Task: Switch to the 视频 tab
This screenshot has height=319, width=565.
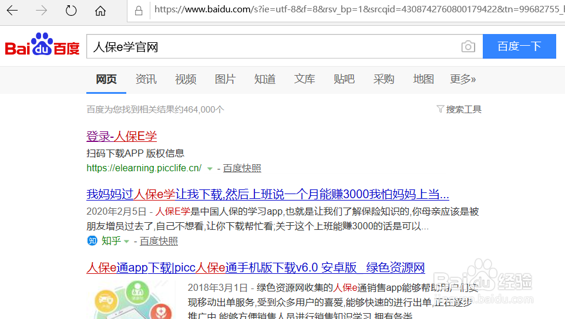Action: click(x=186, y=79)
